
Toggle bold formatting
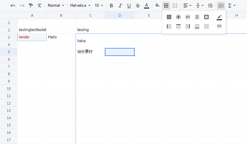(x=111, y=6)
